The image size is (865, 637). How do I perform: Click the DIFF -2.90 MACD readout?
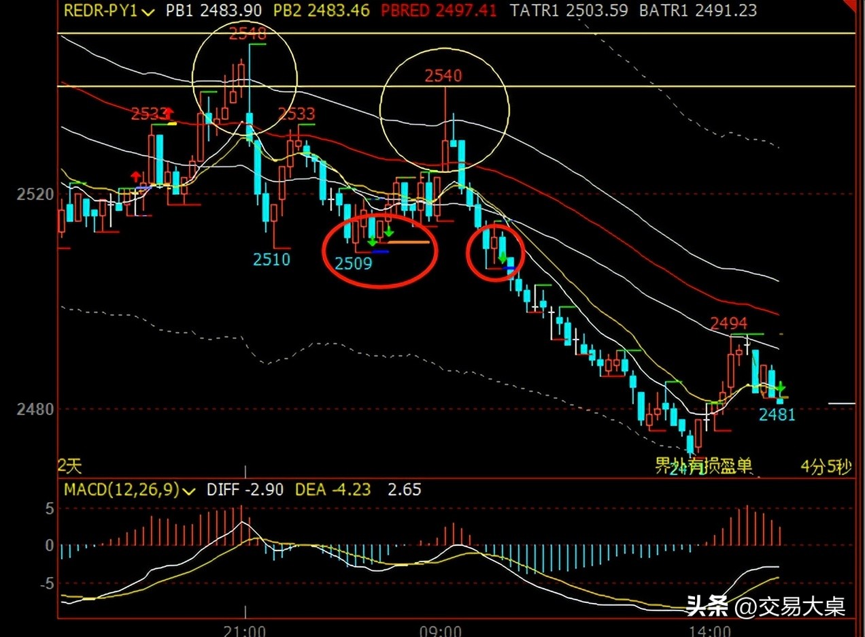click(245, 489)
